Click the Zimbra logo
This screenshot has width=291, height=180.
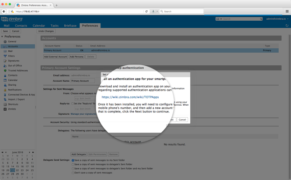pyautogui.click(x=12, y=19)
